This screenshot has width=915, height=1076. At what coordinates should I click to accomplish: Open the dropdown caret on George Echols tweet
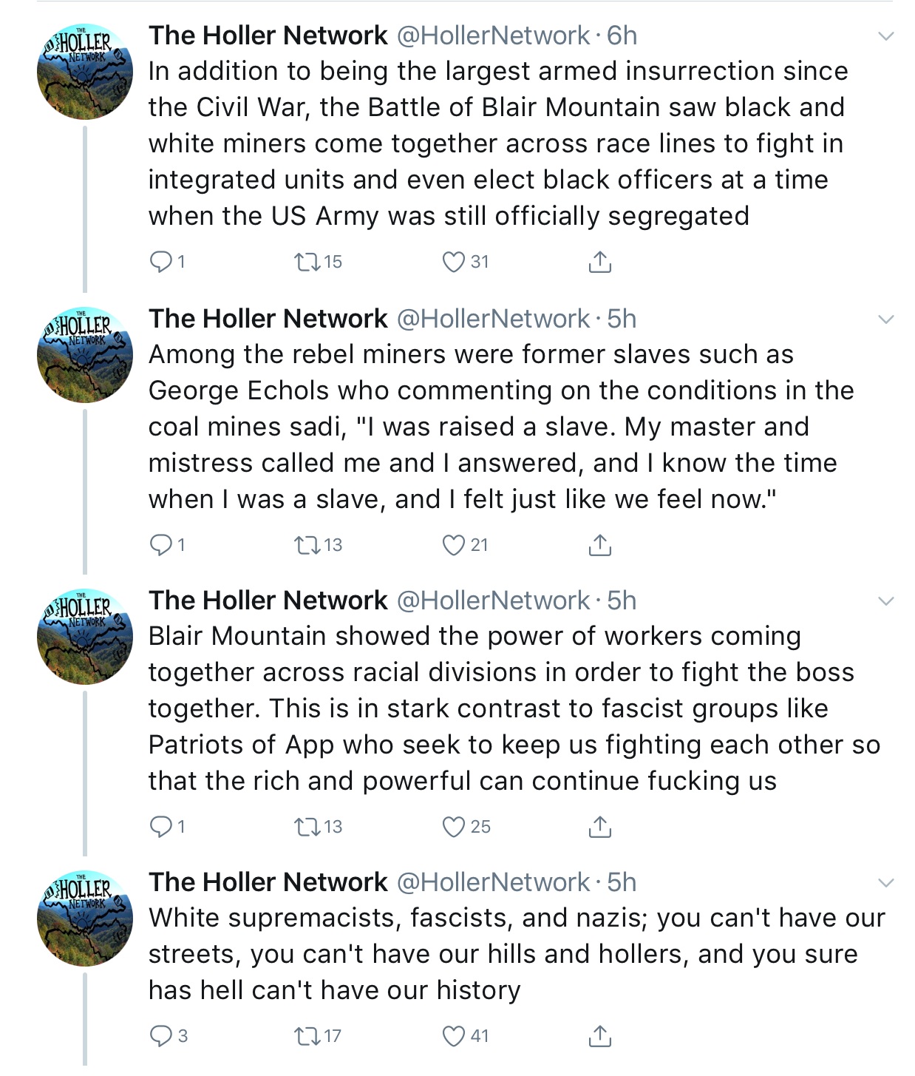(x=885, y=319)
